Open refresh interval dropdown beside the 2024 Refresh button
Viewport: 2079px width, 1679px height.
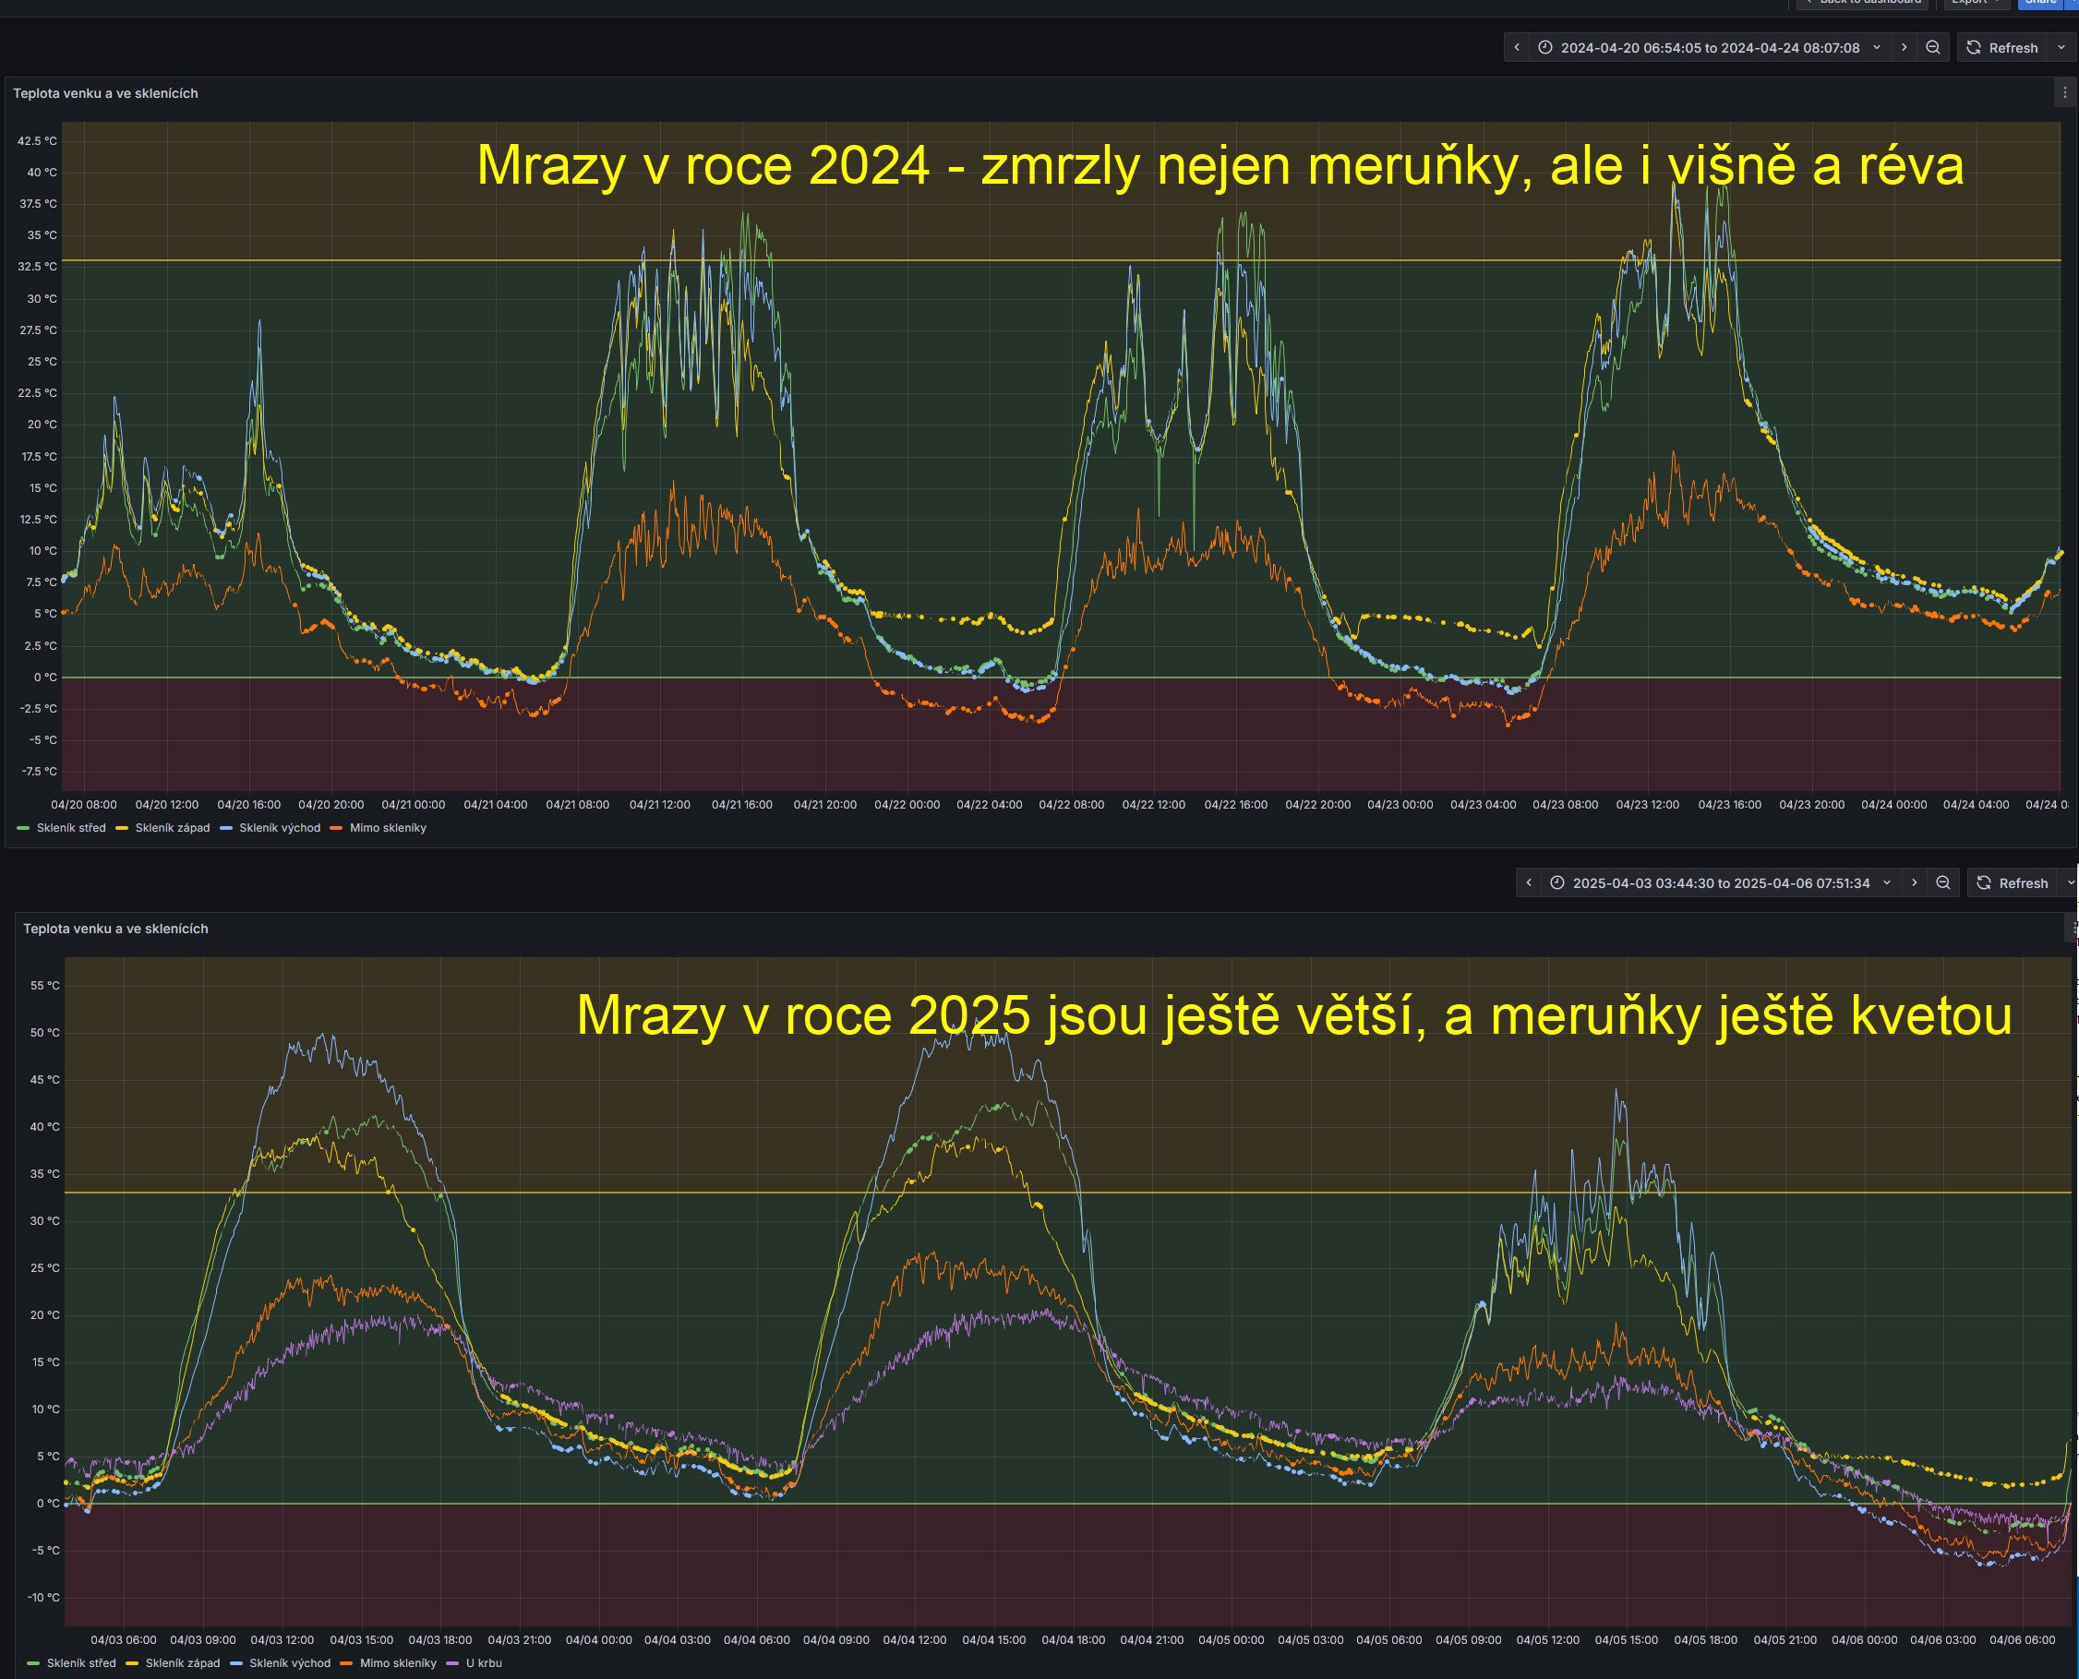coord(2061,47)
